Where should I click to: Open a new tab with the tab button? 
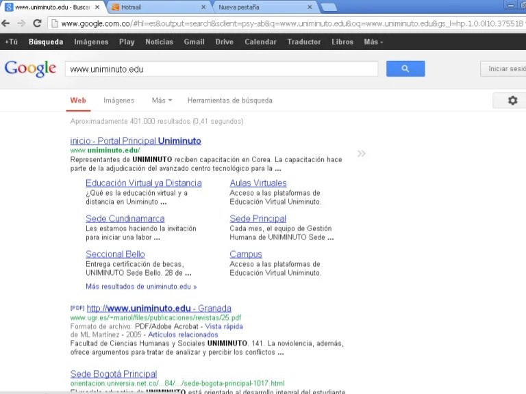(329, 7)
